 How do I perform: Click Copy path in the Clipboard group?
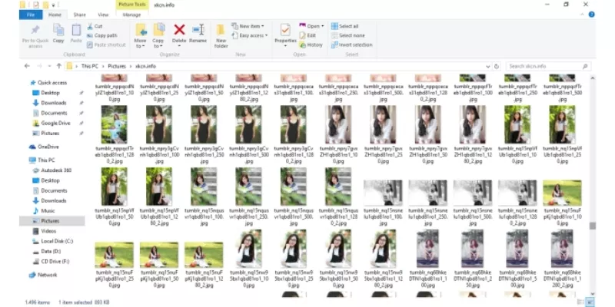[x=102, y=35]
